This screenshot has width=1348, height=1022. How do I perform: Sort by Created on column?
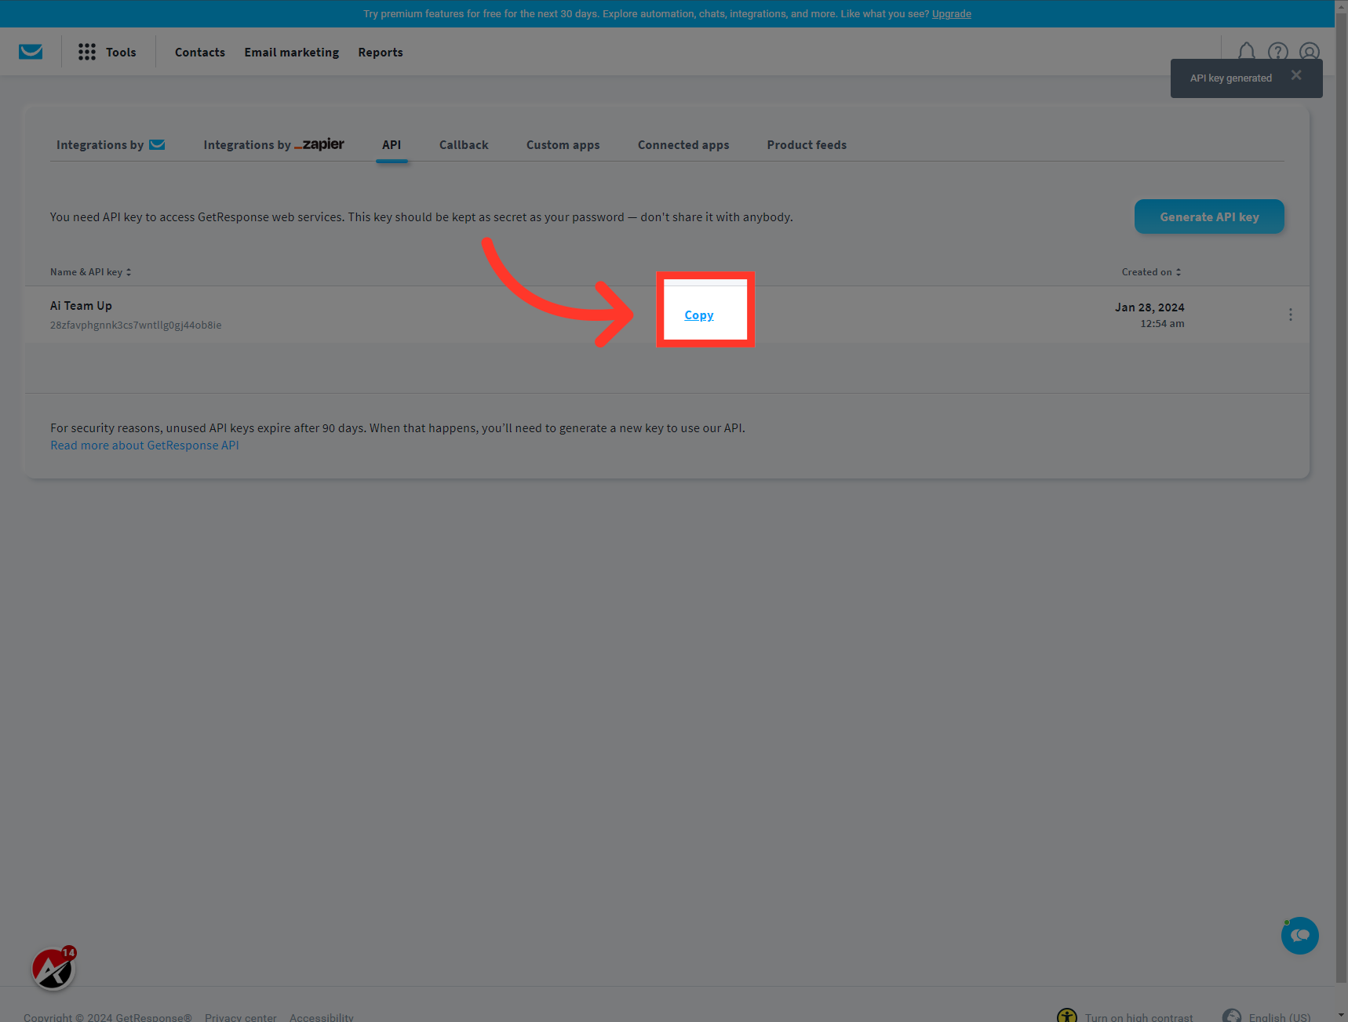point(1151,272)
